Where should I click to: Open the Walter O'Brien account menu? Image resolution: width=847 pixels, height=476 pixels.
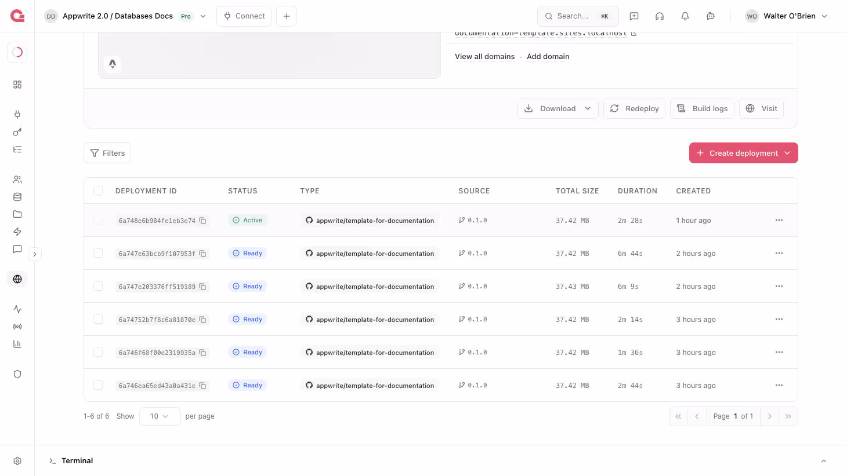[x=787, y=16]
